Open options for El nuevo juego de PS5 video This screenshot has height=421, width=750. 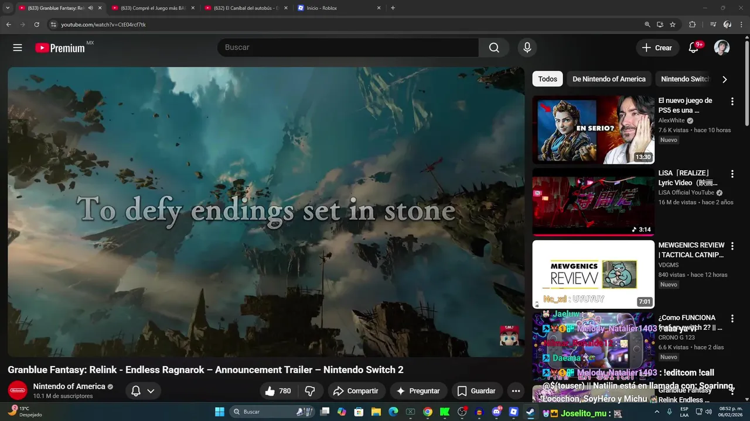(732, 102)
